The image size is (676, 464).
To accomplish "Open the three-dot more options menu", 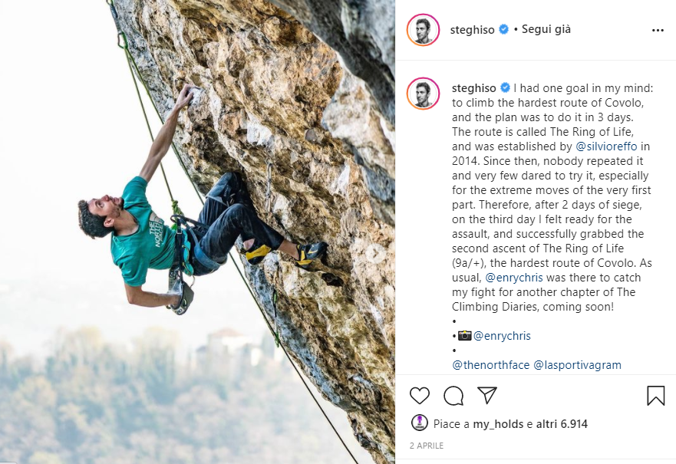I will click(x=658, y=30).
